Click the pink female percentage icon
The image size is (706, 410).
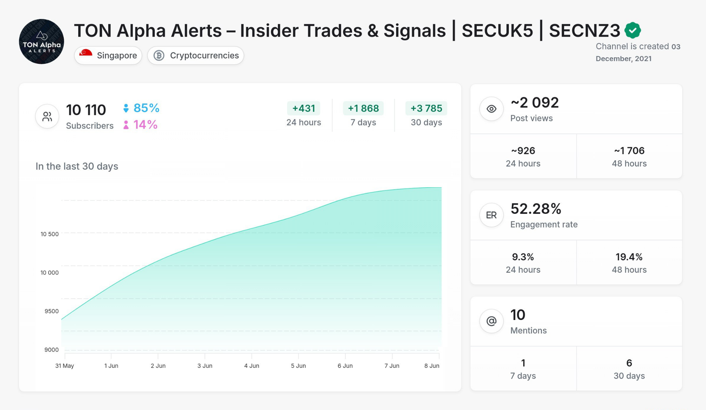(126, 125)
